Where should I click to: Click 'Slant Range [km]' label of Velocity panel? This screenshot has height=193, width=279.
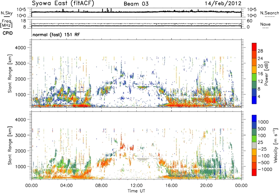coord(10,146)
